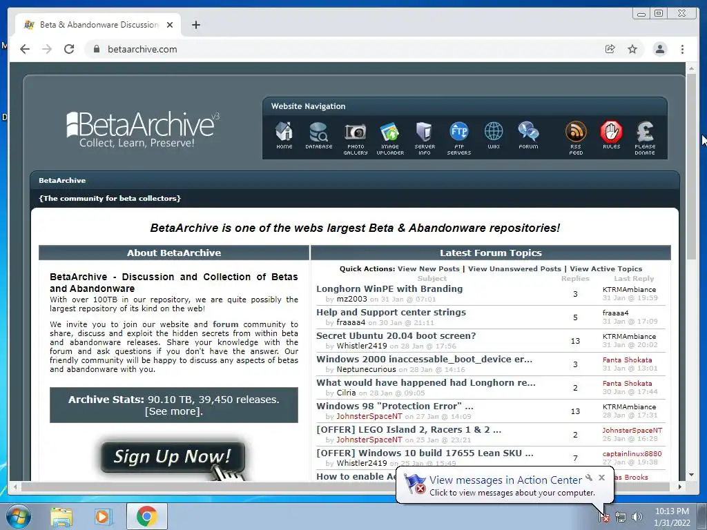707x530 pixels.
Task: Open topic Secret Ubuntu 20.04 boot screen?
Action: (x=396, y=335)
